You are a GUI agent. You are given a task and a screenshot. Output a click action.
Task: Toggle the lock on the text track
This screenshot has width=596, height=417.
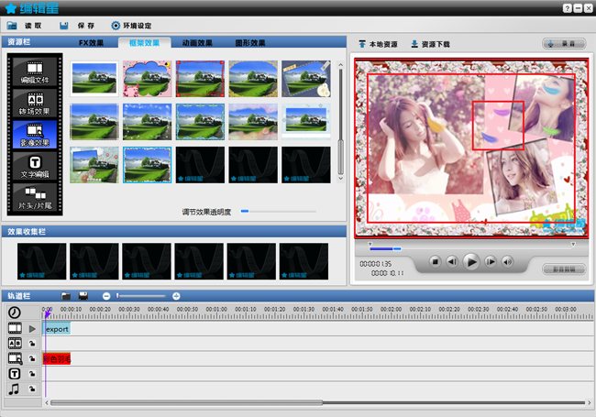pos(33,375)
